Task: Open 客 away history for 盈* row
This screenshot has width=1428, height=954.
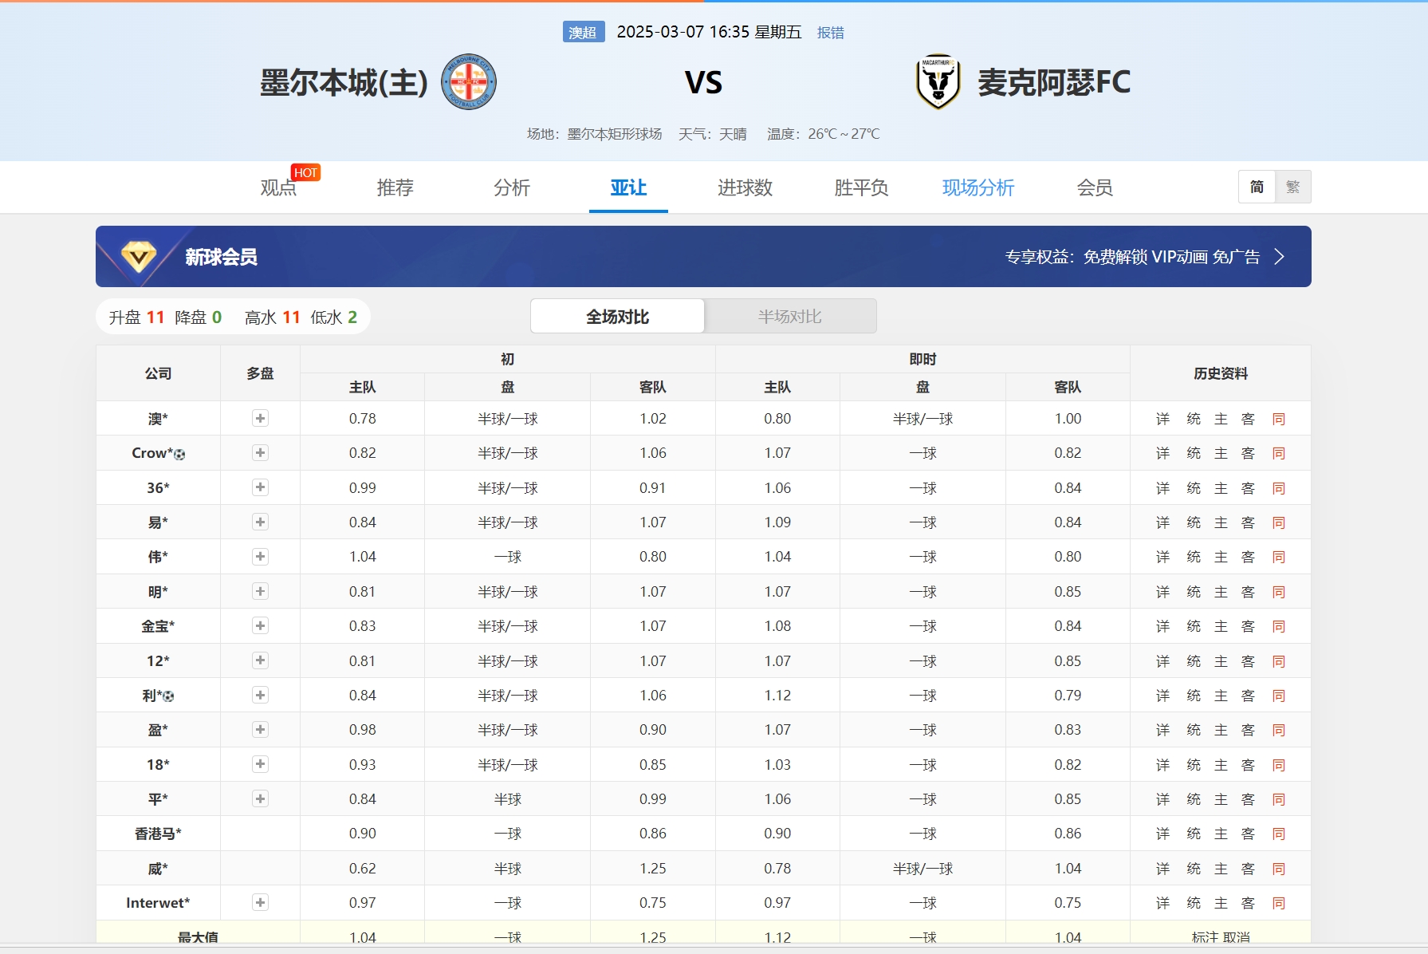Action: point(1248,730)
